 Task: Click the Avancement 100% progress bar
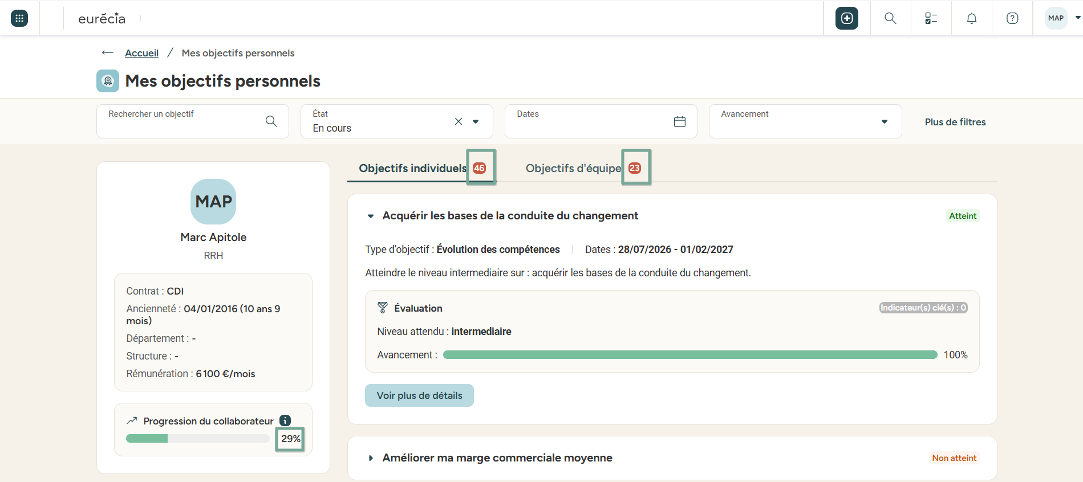[690, 355]
